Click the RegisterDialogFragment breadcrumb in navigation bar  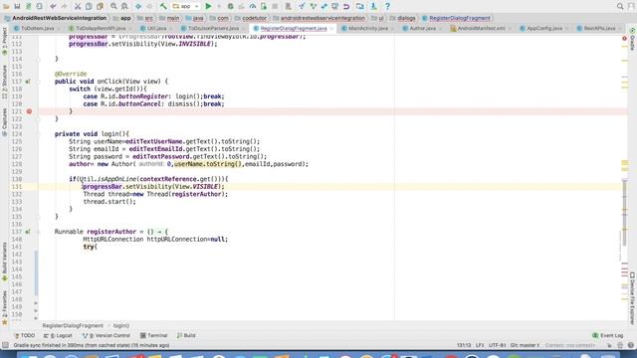460,18
